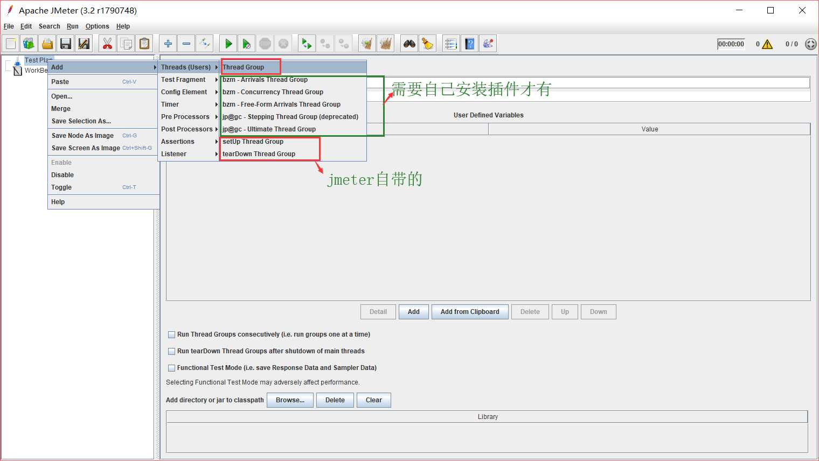Click the Open folder toolbar icon
The image size is (819, 461).
47,44
